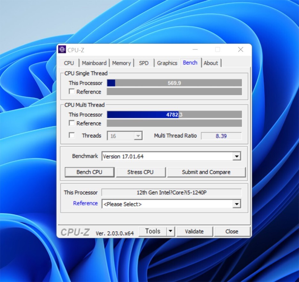The height and width of the screenshot is (282, 299).
Task: Click the Multi Thread Ratio value 8.39
Action: click(x=221, y=136)
